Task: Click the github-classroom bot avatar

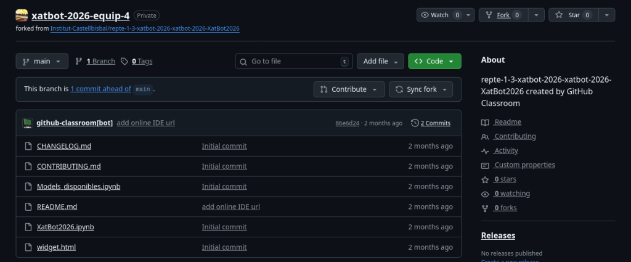Action: pos(27,123)
